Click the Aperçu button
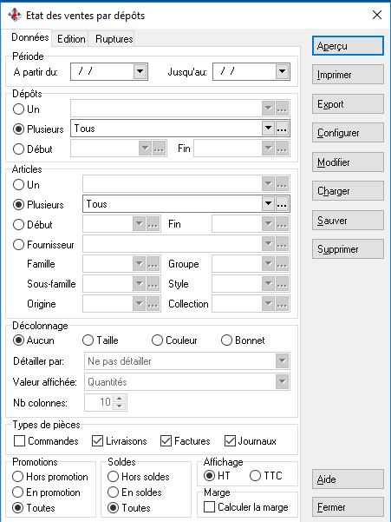Screen dimensions: 391x522 click(x=348, y=46)
